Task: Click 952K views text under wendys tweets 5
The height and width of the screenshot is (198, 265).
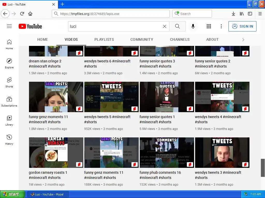Action: 92,129
